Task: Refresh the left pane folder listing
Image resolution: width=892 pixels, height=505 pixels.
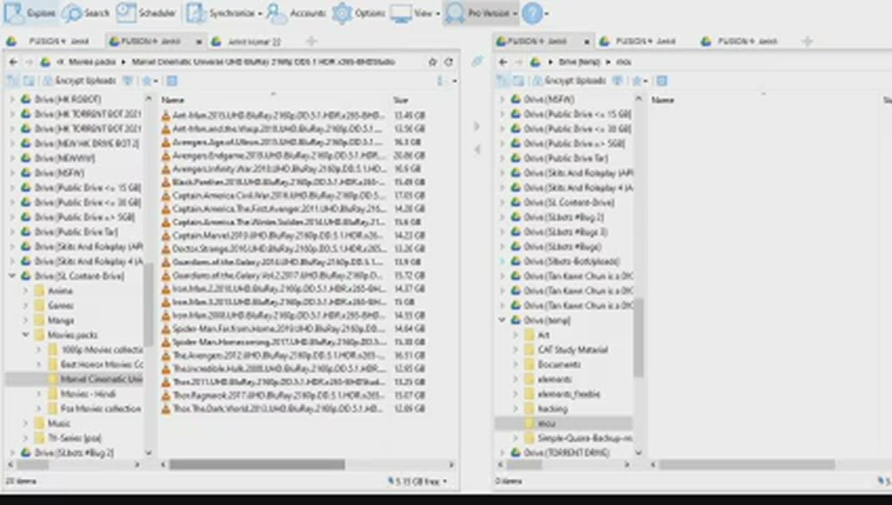Action: (x=449, y=62)
